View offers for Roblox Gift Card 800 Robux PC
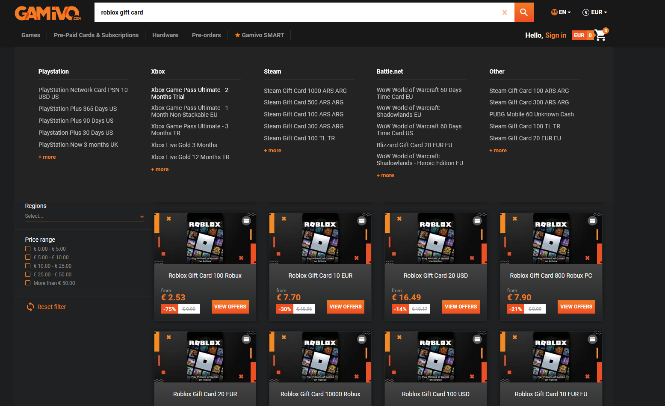665x406 pixels. [576, 307]
